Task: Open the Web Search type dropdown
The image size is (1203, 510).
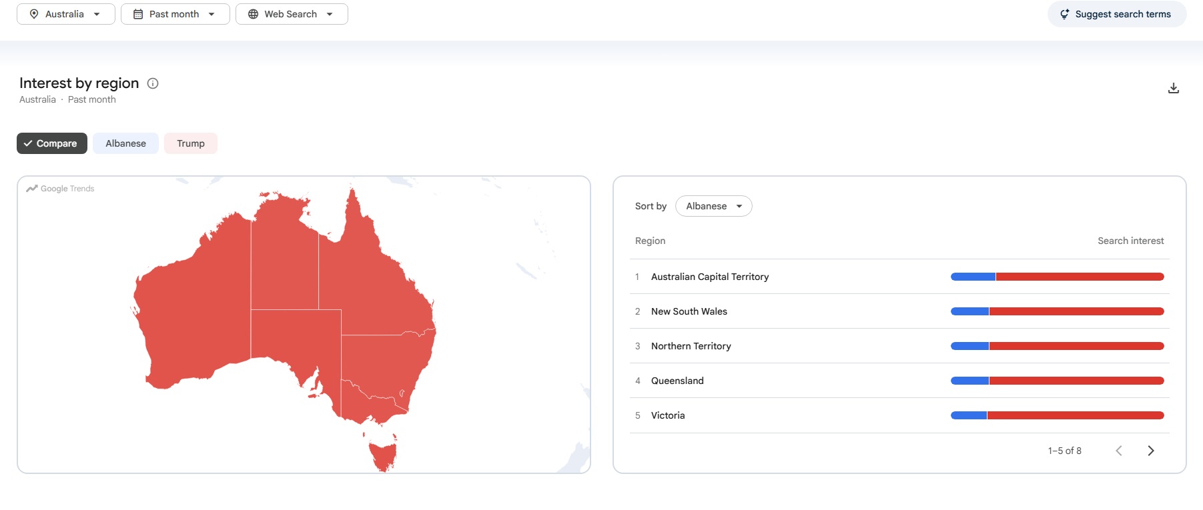Action: (x=292, y=14)
